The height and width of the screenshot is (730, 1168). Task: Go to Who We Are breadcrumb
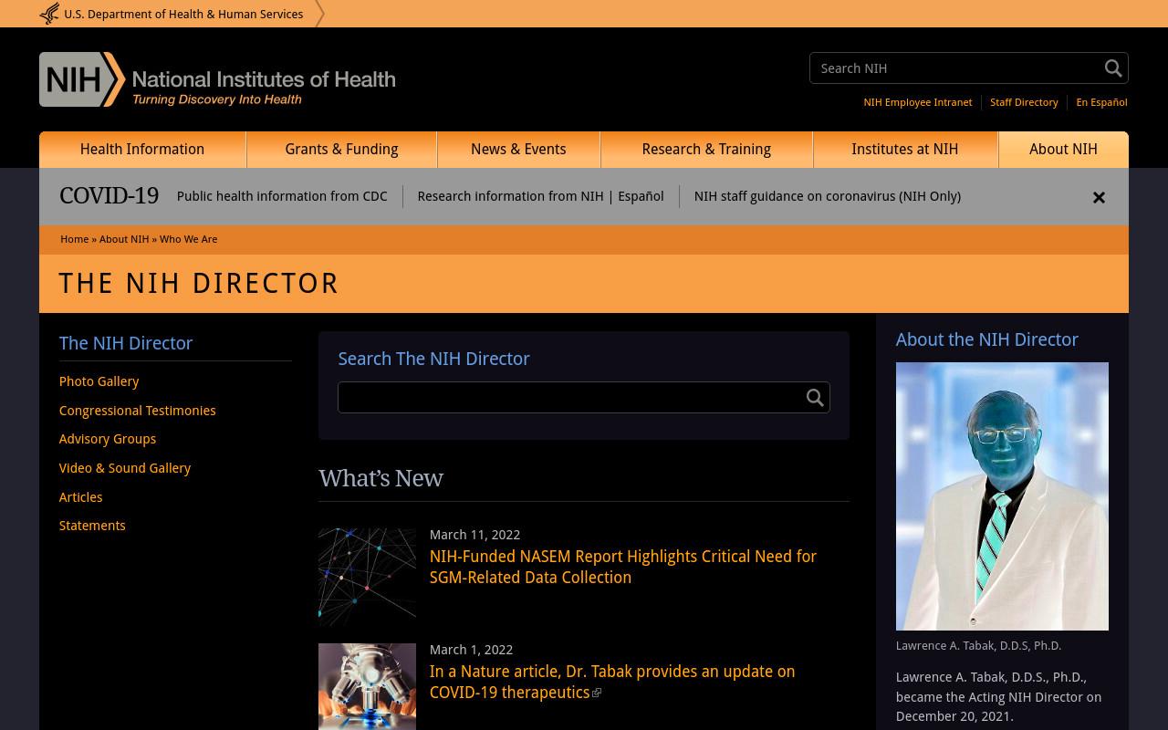tap(189, 239)
